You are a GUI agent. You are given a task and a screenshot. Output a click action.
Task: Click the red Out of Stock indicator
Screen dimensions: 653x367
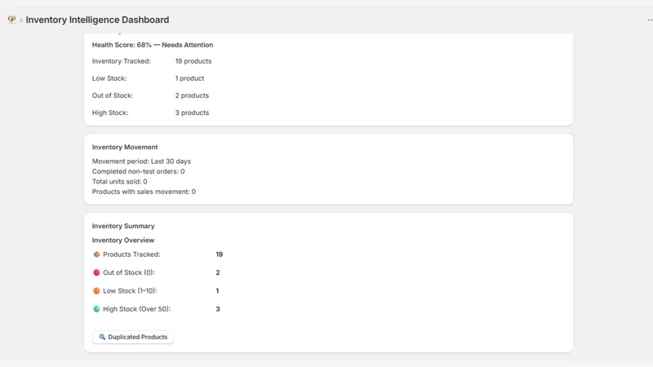click(x=96, y=272)
